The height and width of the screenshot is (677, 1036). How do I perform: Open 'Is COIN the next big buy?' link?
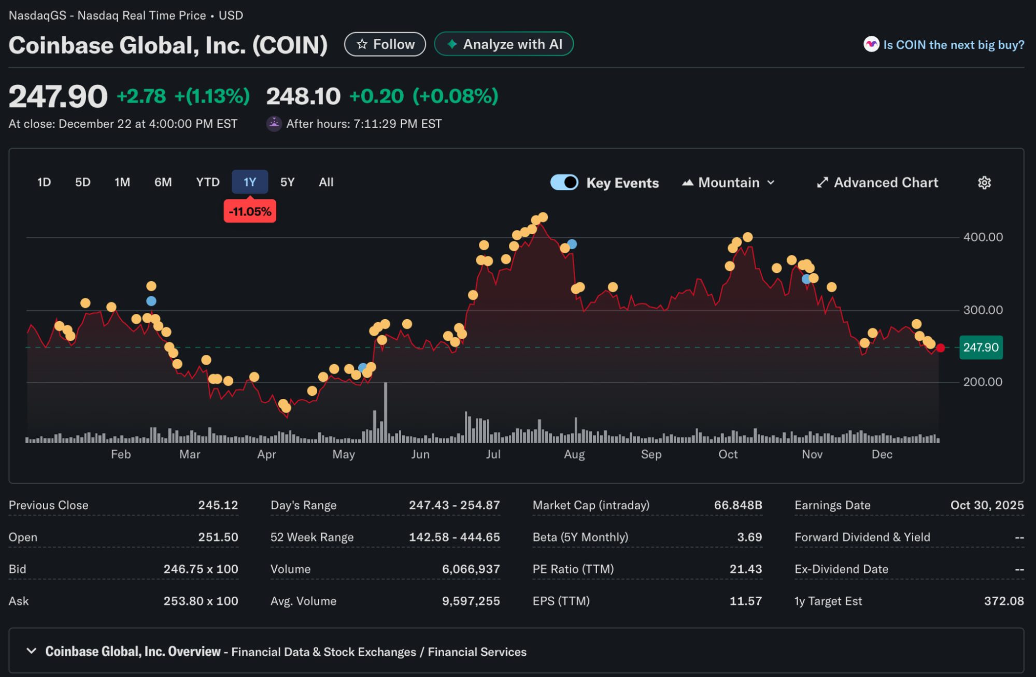click(x=953, y=45)
